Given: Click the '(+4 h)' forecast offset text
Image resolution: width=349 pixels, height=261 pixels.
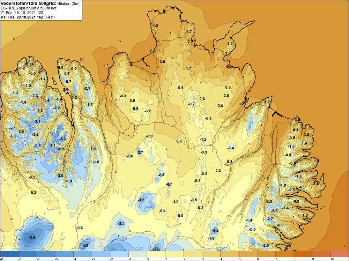Looking at the screenshot, I should [x=50, y=17].
